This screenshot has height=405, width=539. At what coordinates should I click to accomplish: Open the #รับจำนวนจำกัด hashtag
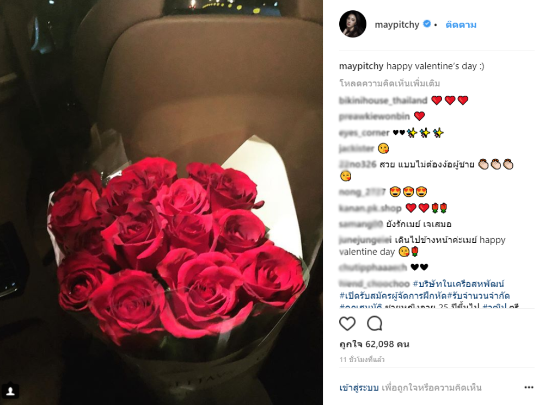point(478,296)
